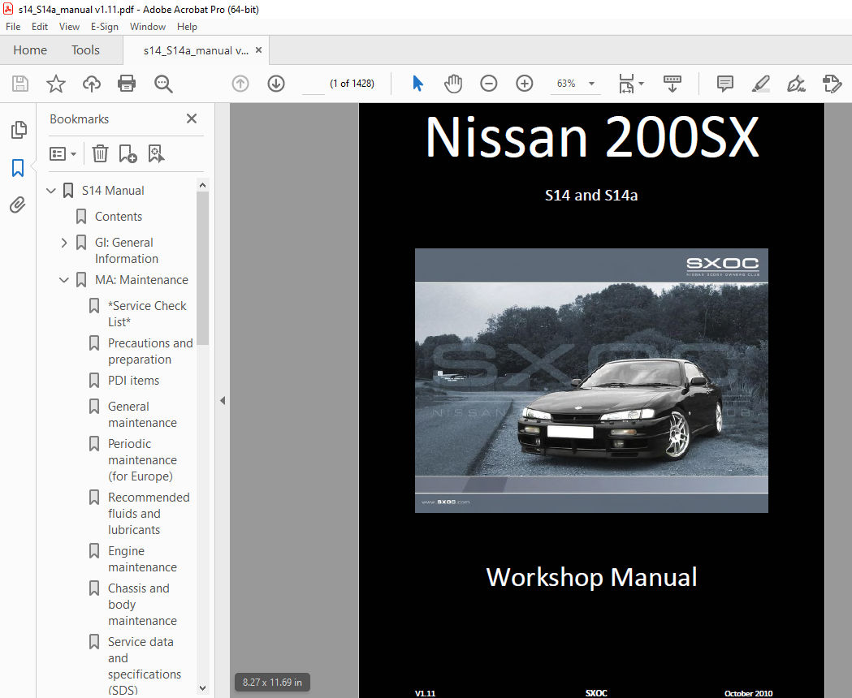
Task: Select the MA: Maintenance bookmark label
Action: 142,280
